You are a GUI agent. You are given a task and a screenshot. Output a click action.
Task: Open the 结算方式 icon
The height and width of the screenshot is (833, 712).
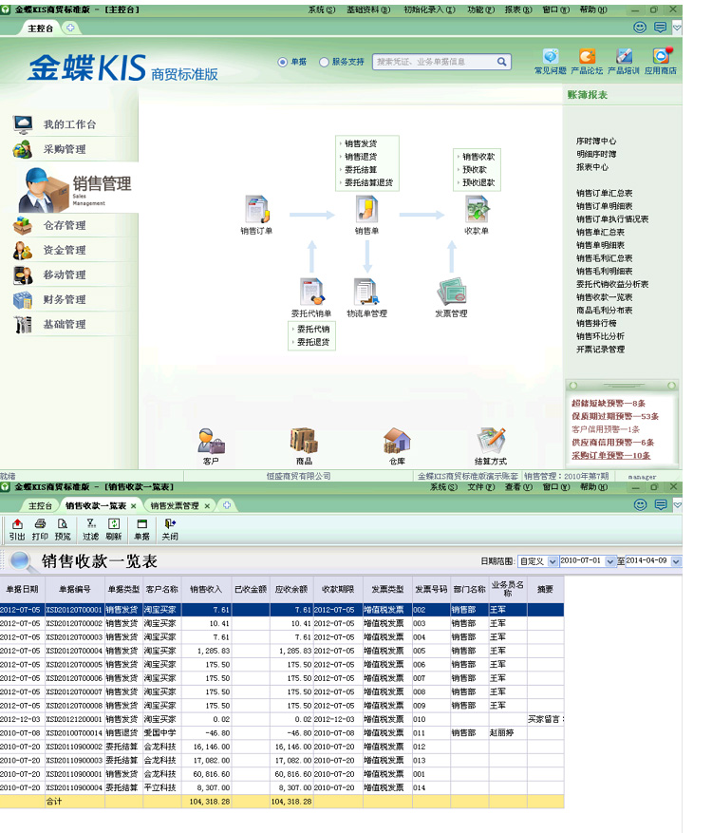click(x=491, y=441)
